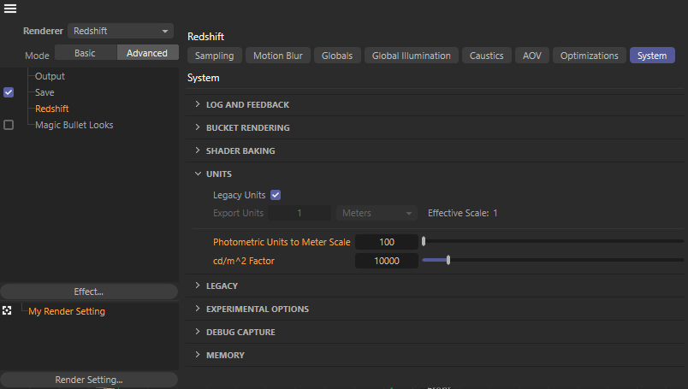
Task: Toggle the Legacy Units checkbox
Action: point(276,195)
